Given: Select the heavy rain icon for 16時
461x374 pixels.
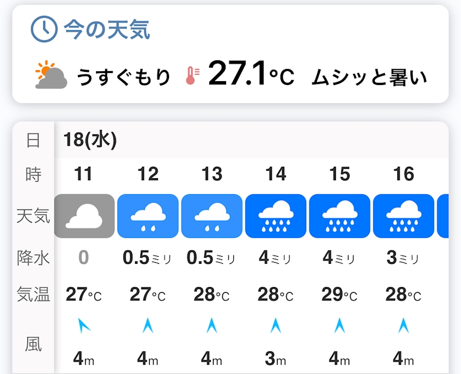Looking at the screenshot, I should (x=403, y=216).
